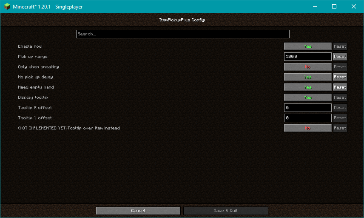Image resolution: width=364 pixels, height=218 pixels.
Task: Click the Only when sneaking label
Action: (39, 67)
